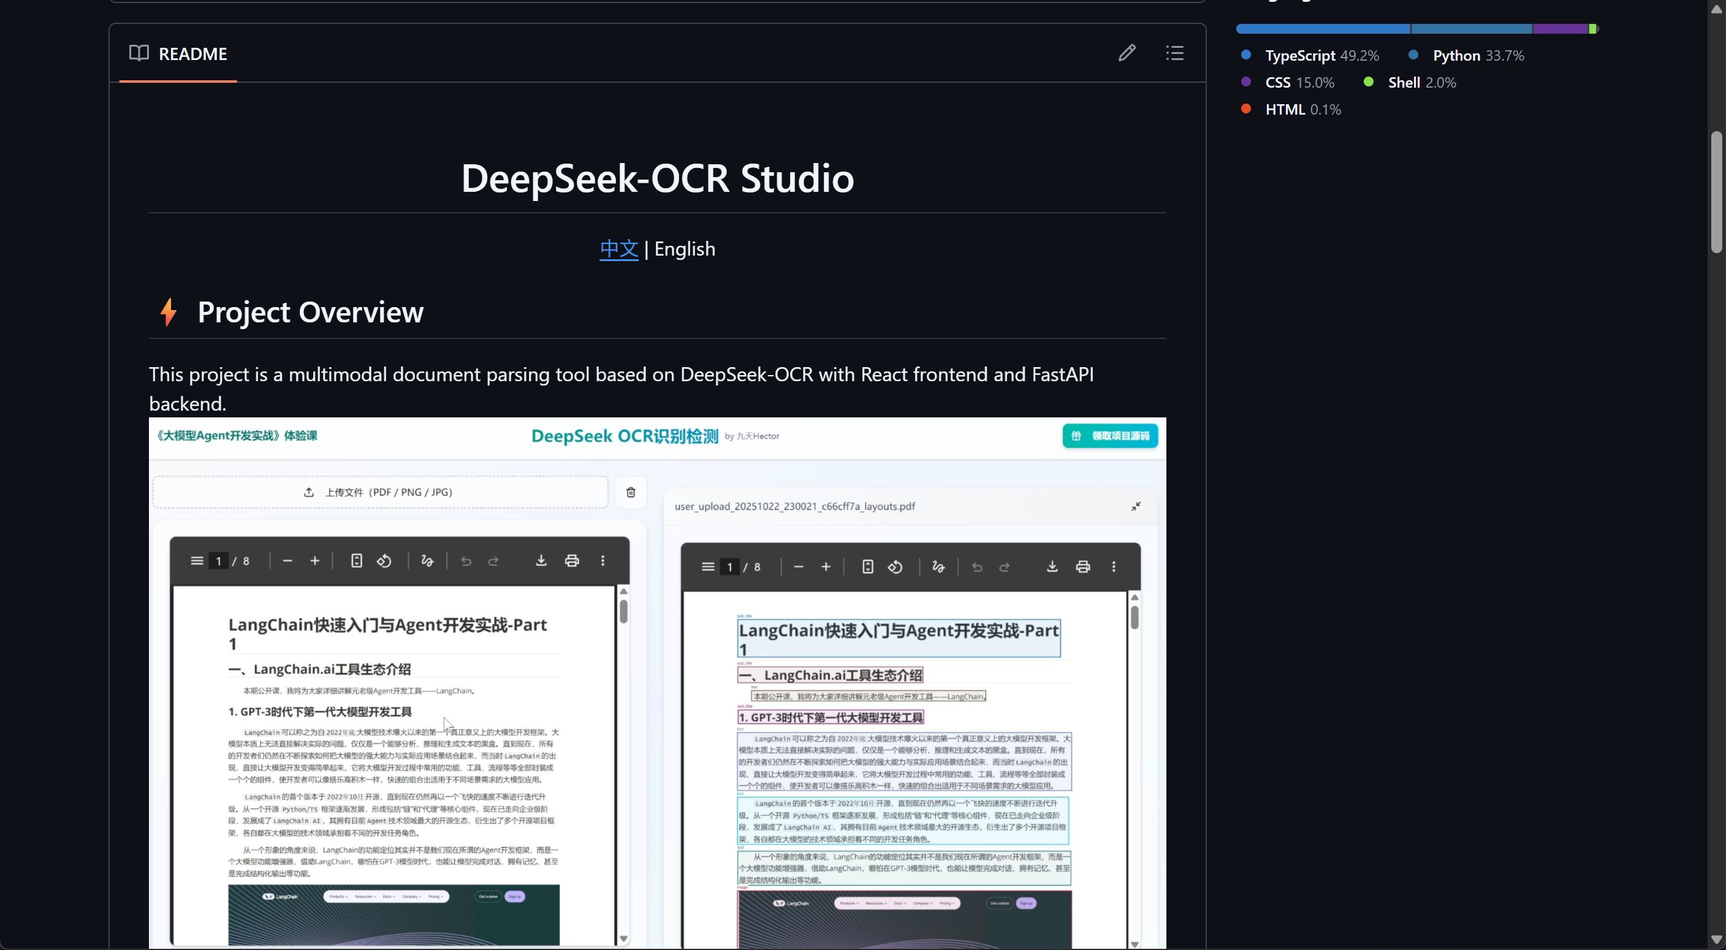The width and height of the screenshot is (1726, 950).
Task: Open the HTML 0.1% language link
Action: point(1290,109)
